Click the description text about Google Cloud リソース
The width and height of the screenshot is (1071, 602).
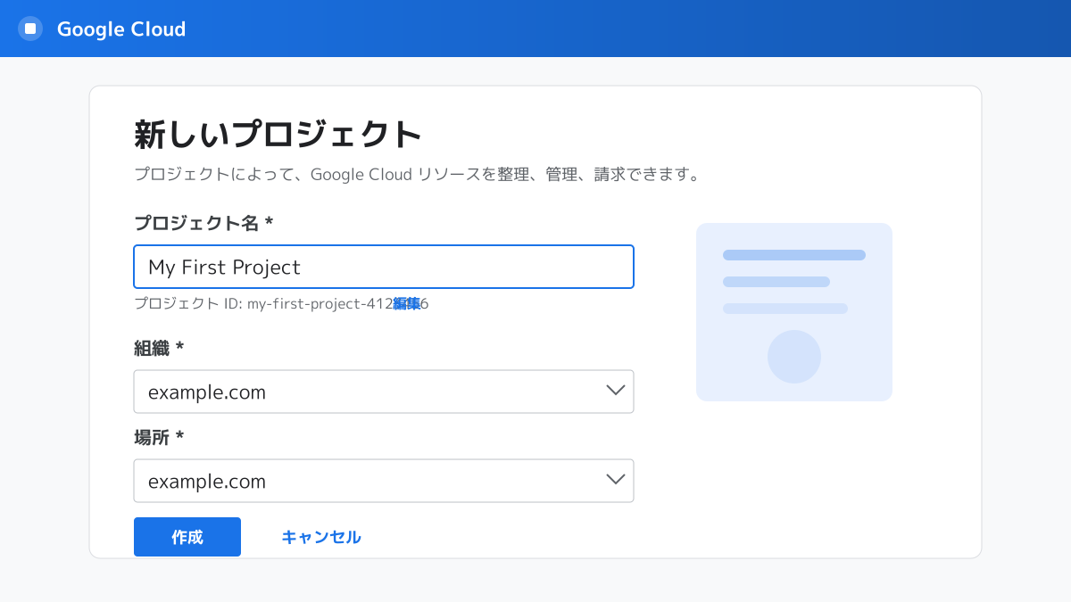click(417, 174)
